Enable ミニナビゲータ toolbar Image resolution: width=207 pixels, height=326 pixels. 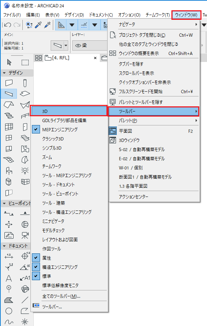click(69, 221)
